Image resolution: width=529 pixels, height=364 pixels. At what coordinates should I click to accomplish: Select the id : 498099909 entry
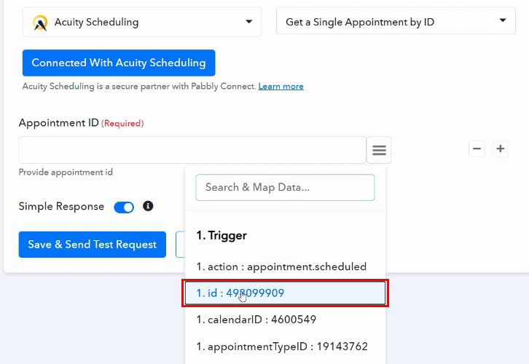[285, 293]
